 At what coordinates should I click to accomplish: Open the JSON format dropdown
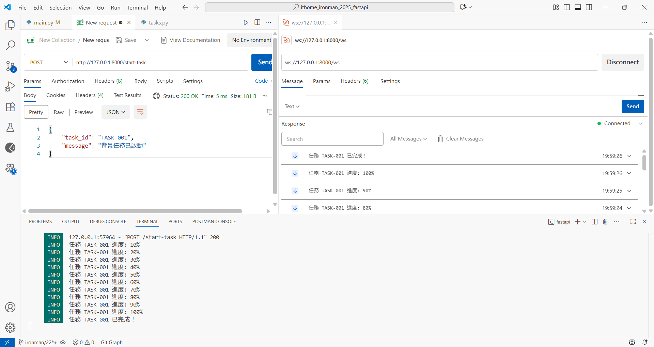click(x=115, y=112)
